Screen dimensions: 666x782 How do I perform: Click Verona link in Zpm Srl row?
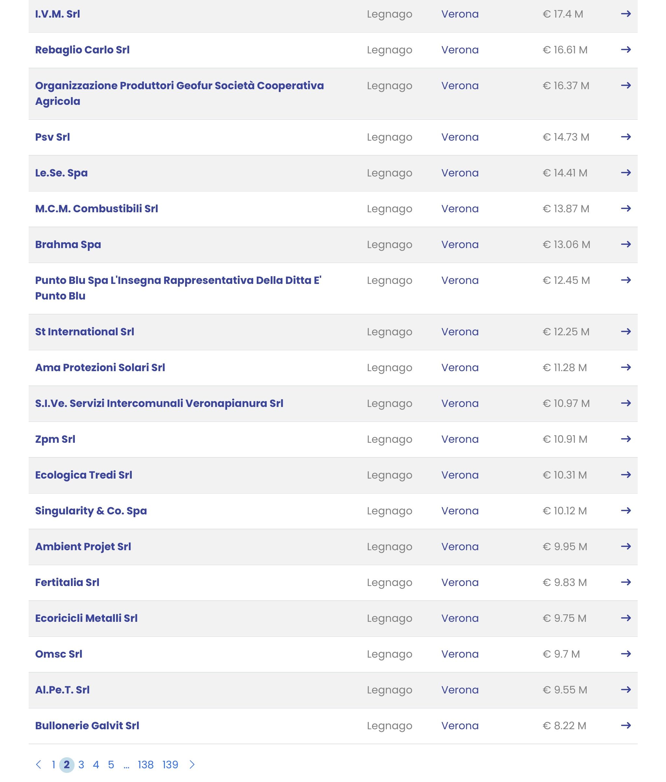[460, 439]
